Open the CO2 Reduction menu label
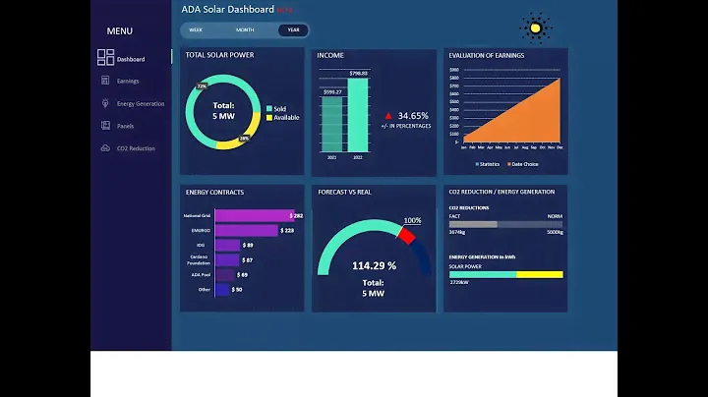708x397 pixels. [x=136, y=148]
